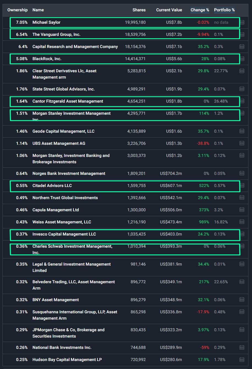
Task: Open history icon for Capula Management Ltd
Action: (x=242, y=210)
